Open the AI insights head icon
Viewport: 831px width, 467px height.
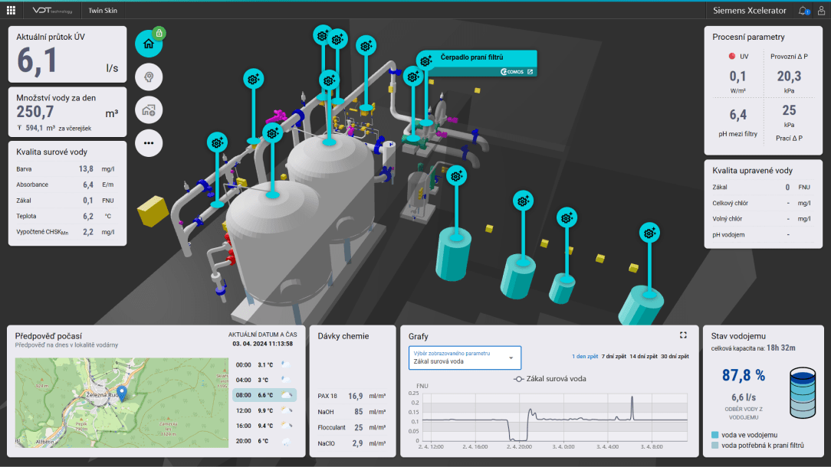coord(149,77)
